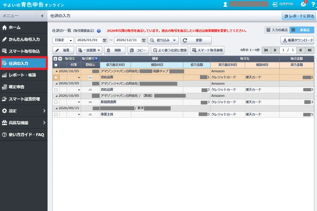This screenshot has width=317, height=211.
Task: Select 仕訳の入力 in the sidebar
Action: click(24, 63)
